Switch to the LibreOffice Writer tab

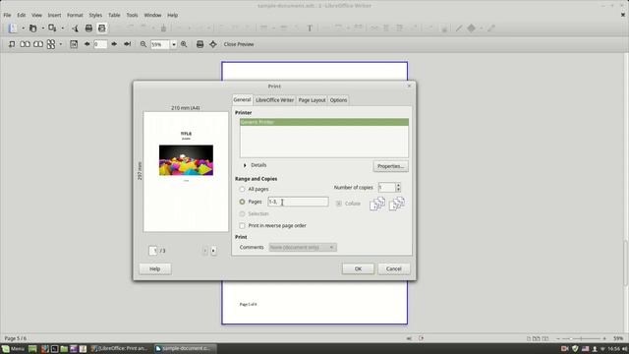point(274,100)
